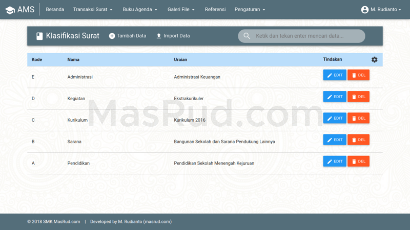Expand the Galeri File dropdown
The width and height of the screenshot is (410, 230).
coord(181,9)
